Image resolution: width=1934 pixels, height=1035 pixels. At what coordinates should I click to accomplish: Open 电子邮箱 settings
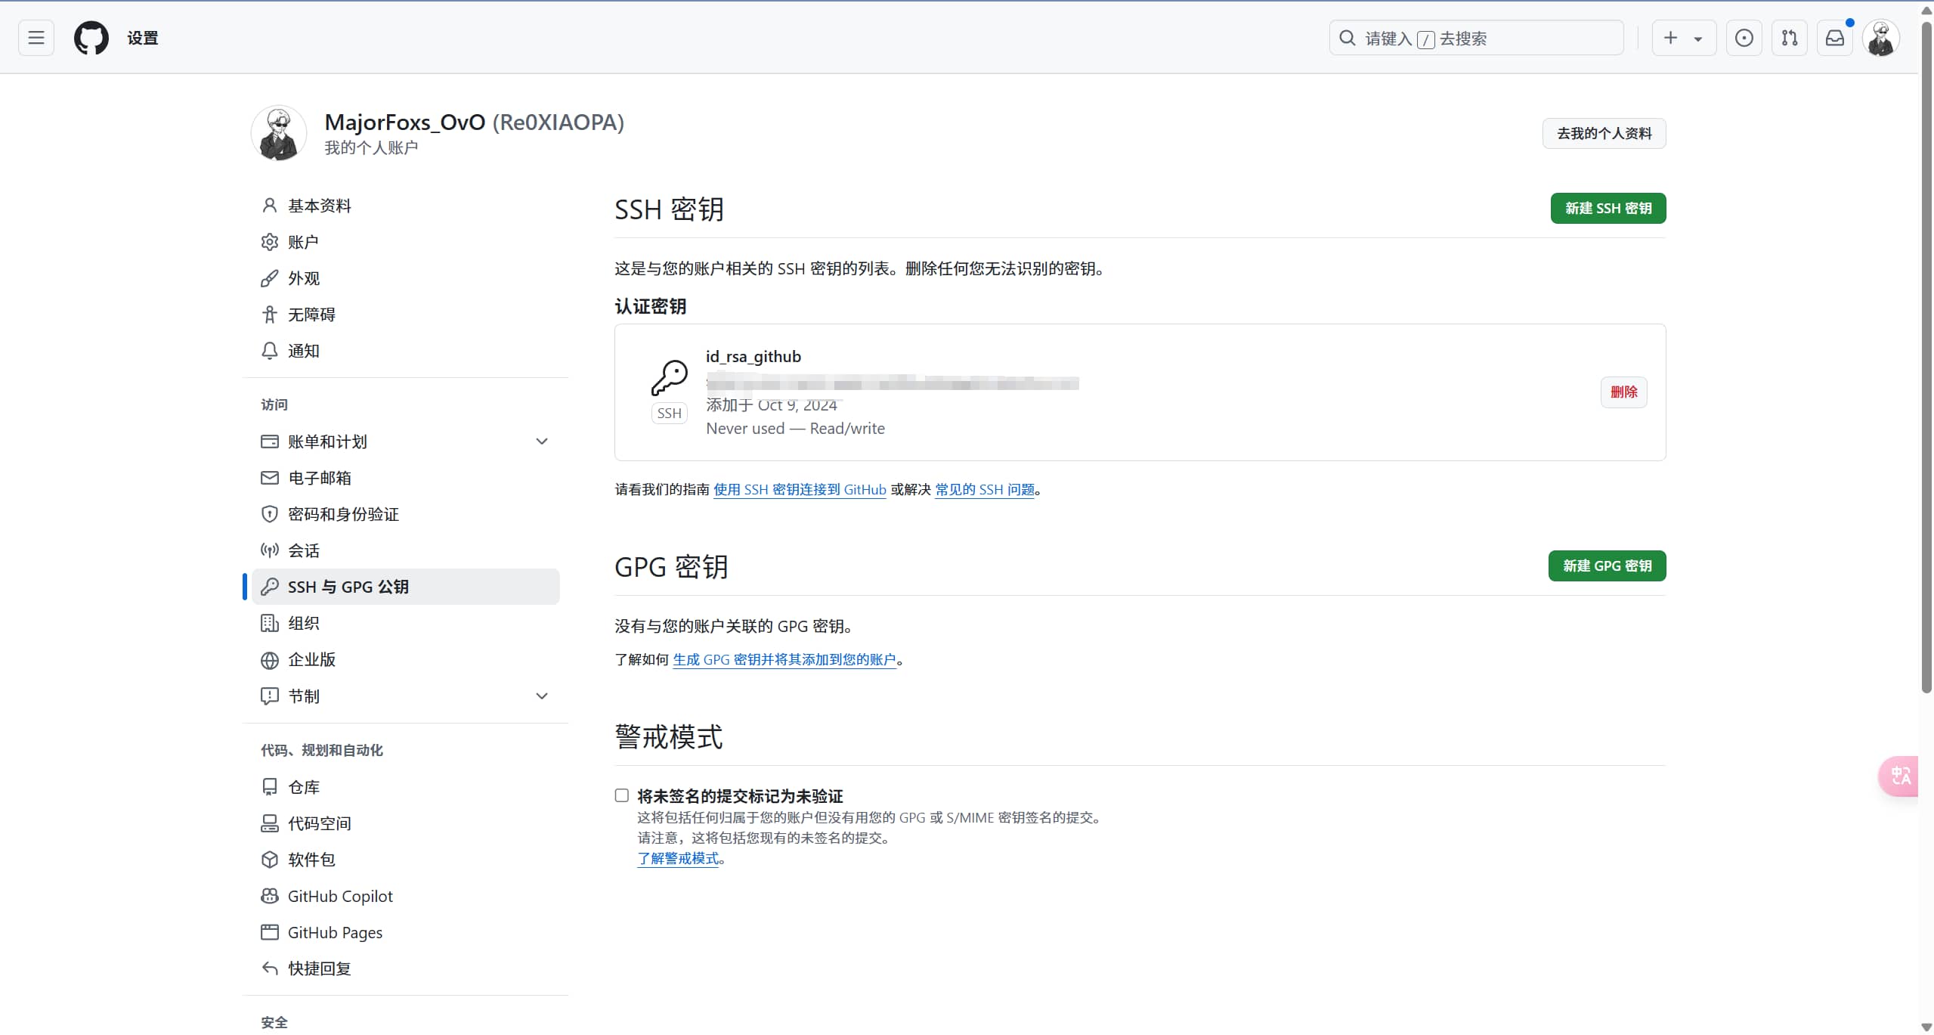click(x=405, y=478)
